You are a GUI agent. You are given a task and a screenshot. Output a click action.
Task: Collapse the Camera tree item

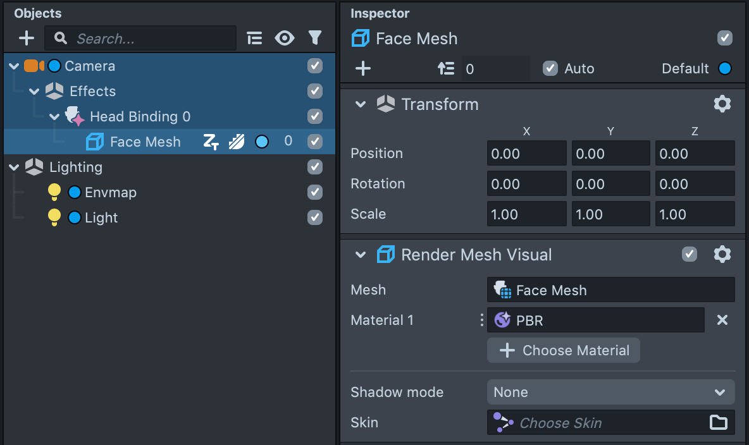14,66
